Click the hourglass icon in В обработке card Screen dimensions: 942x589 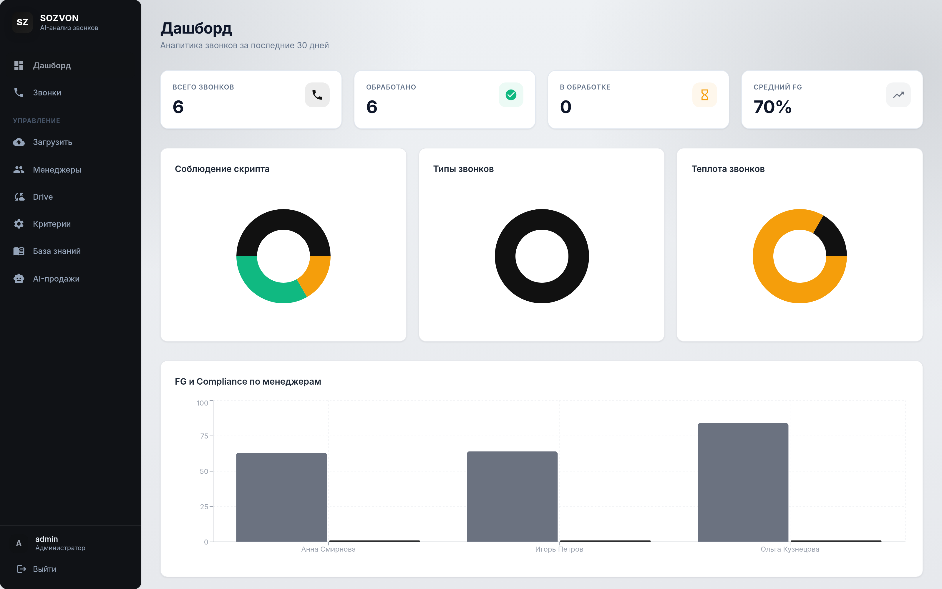click(704, 95)
